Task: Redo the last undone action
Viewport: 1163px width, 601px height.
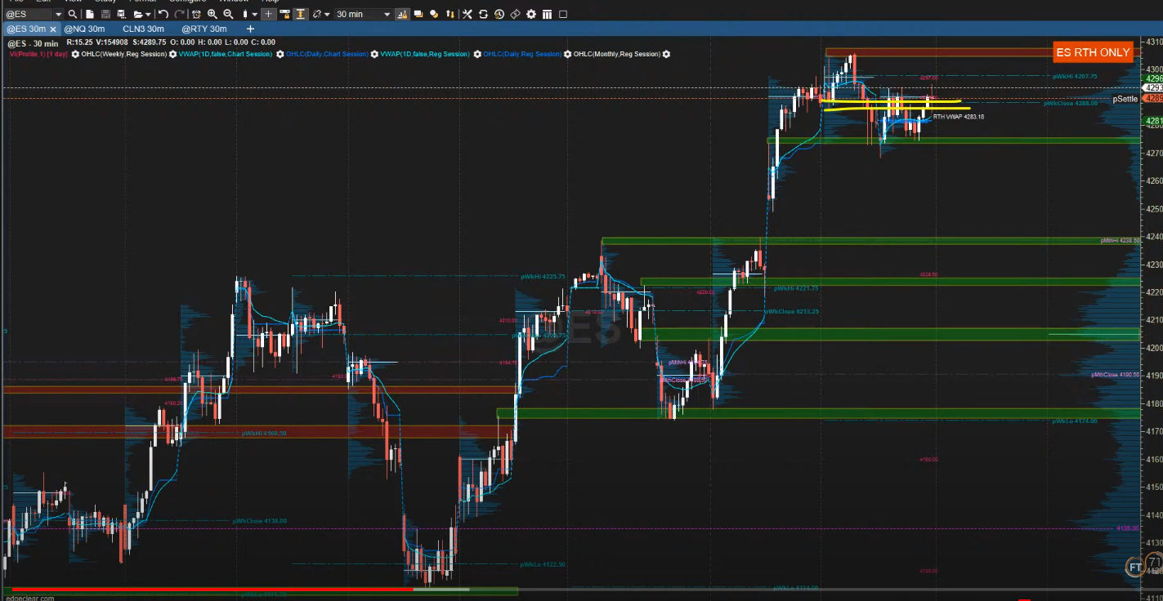Action: (x=178, y=14)
